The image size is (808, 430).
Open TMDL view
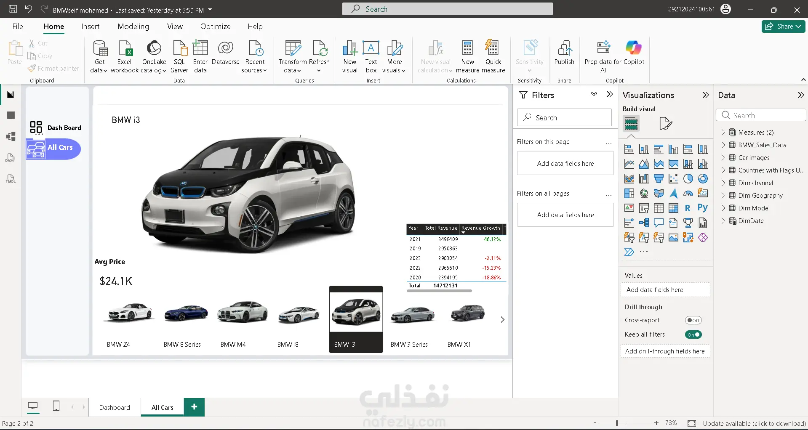(x=11, y=179)
